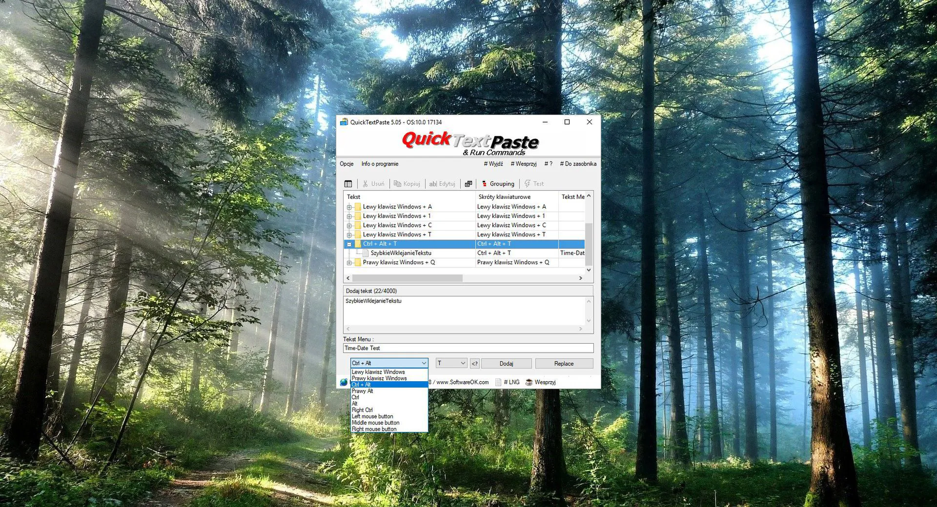Click the list's scroll right arrow

tap(580, 278)
